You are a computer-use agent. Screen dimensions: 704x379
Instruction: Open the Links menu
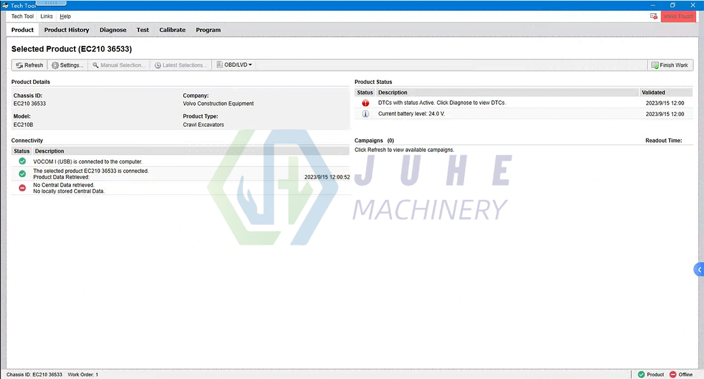(x=46, y=16)
